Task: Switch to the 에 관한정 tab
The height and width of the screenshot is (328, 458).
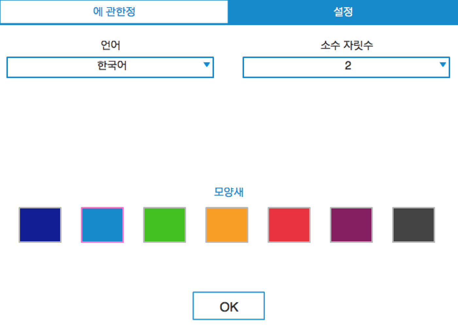Action: [114, 12]
